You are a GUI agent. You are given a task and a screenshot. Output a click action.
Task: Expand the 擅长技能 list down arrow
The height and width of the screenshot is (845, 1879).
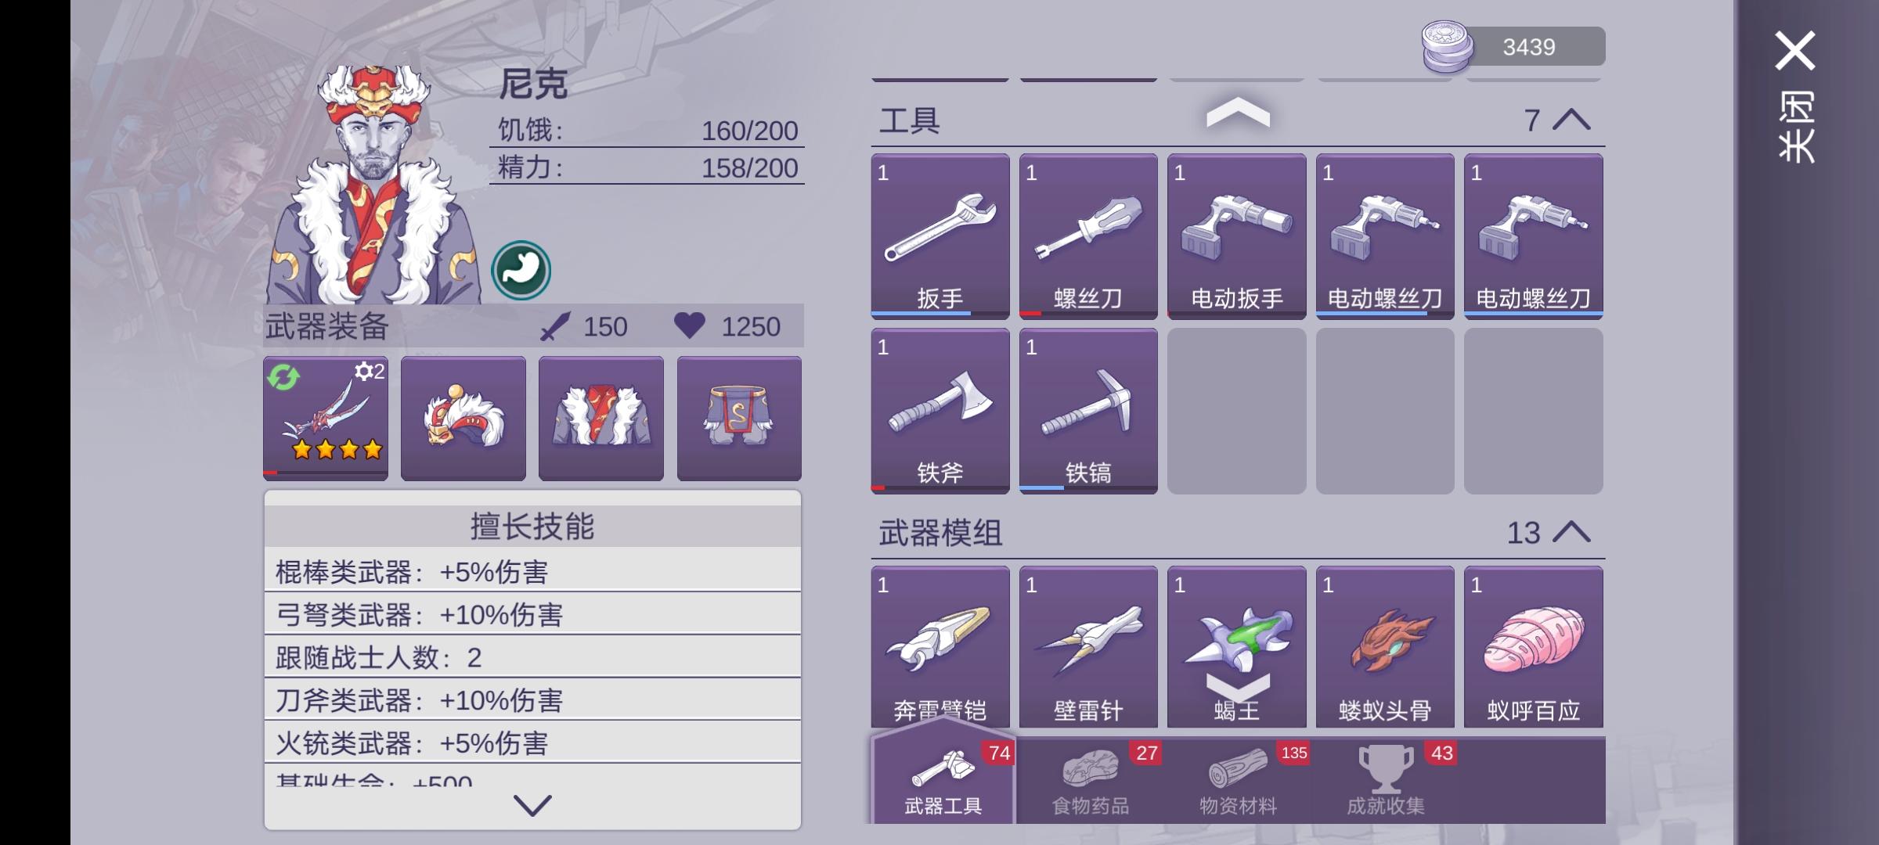(532, 805)
